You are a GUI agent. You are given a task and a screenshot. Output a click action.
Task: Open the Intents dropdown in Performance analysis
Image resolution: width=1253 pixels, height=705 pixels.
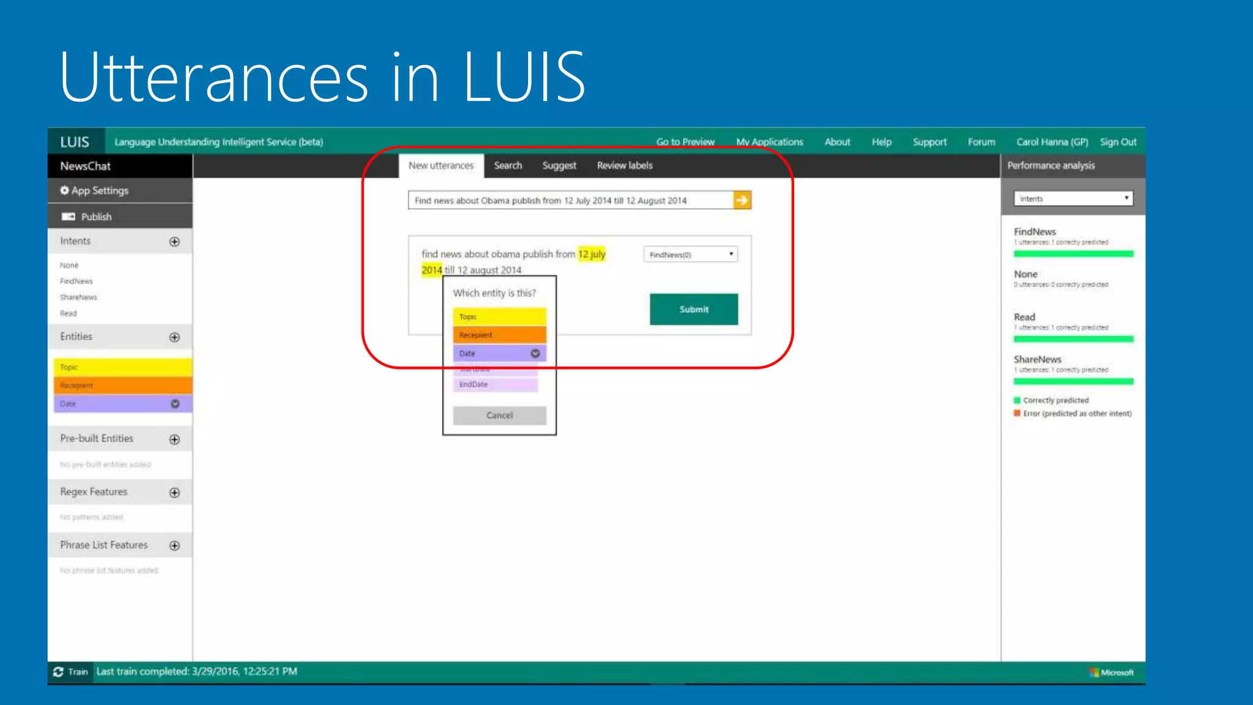coord(1073,198)
